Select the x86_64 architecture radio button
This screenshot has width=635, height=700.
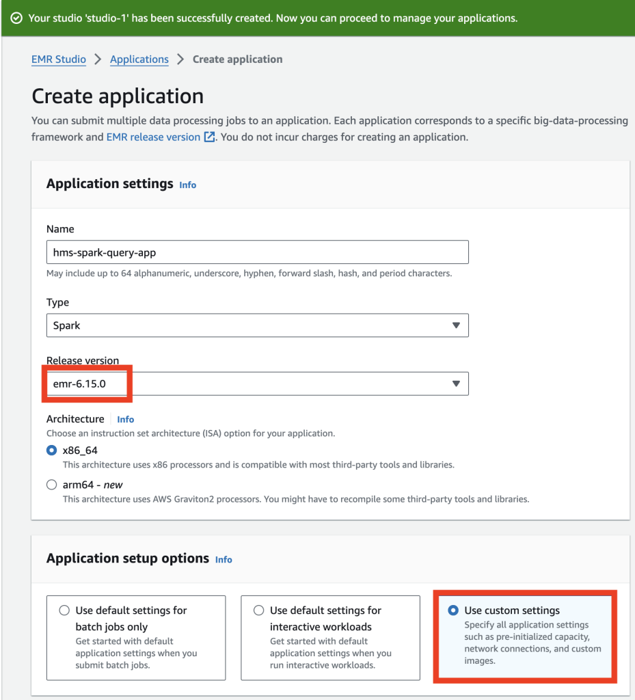pyautogui.click(x=52, y=450)
